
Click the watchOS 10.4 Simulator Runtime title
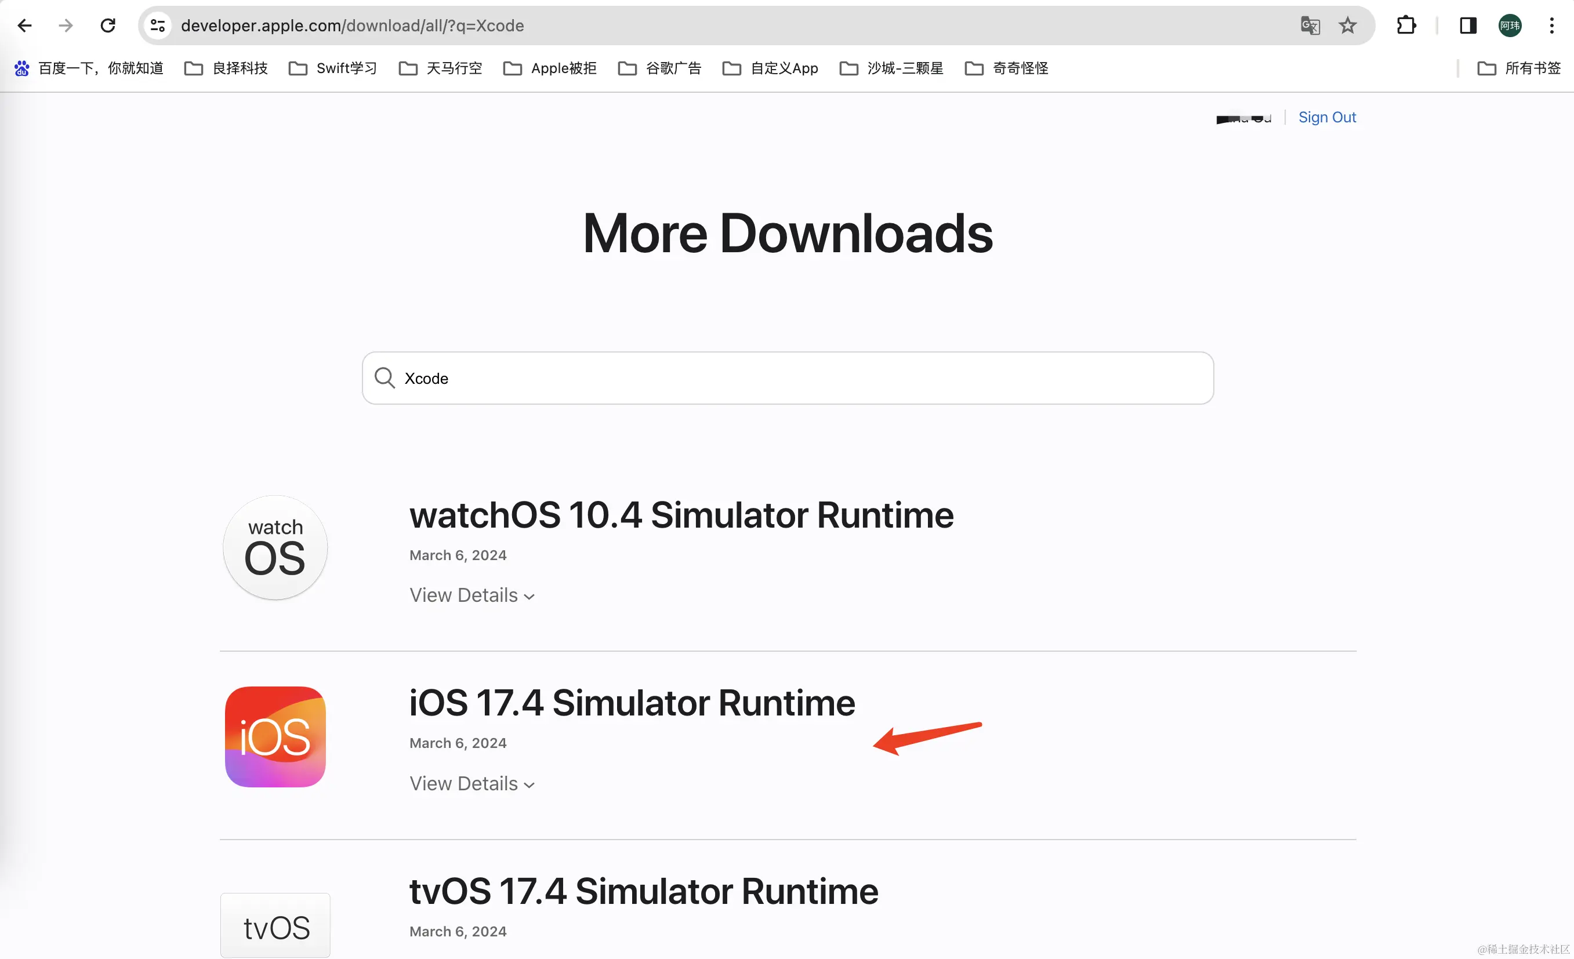(681, 515)
